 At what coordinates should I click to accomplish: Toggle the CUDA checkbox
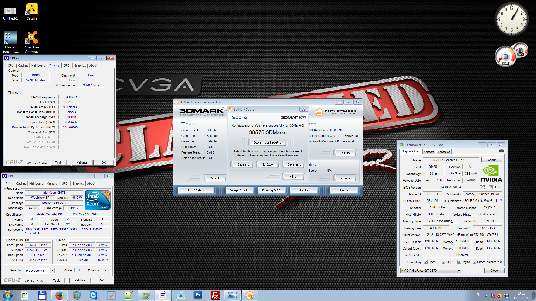443,262
